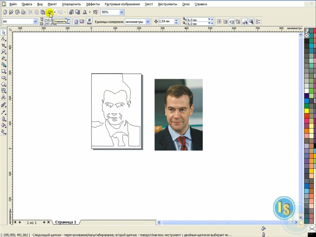Select the Ellipse tool
Image resolution: width=316 pixels, height=237 pixels.
(x=4, y=78)
